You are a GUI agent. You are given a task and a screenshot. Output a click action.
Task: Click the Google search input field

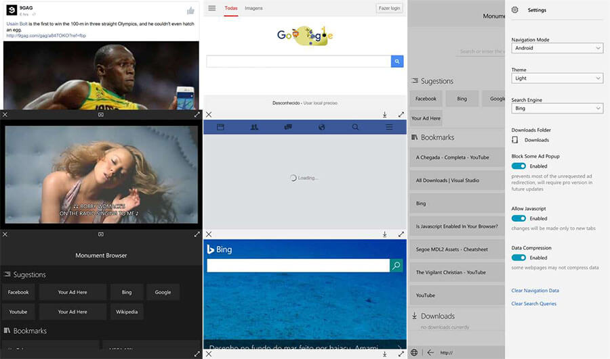click(x=298, y=62)
